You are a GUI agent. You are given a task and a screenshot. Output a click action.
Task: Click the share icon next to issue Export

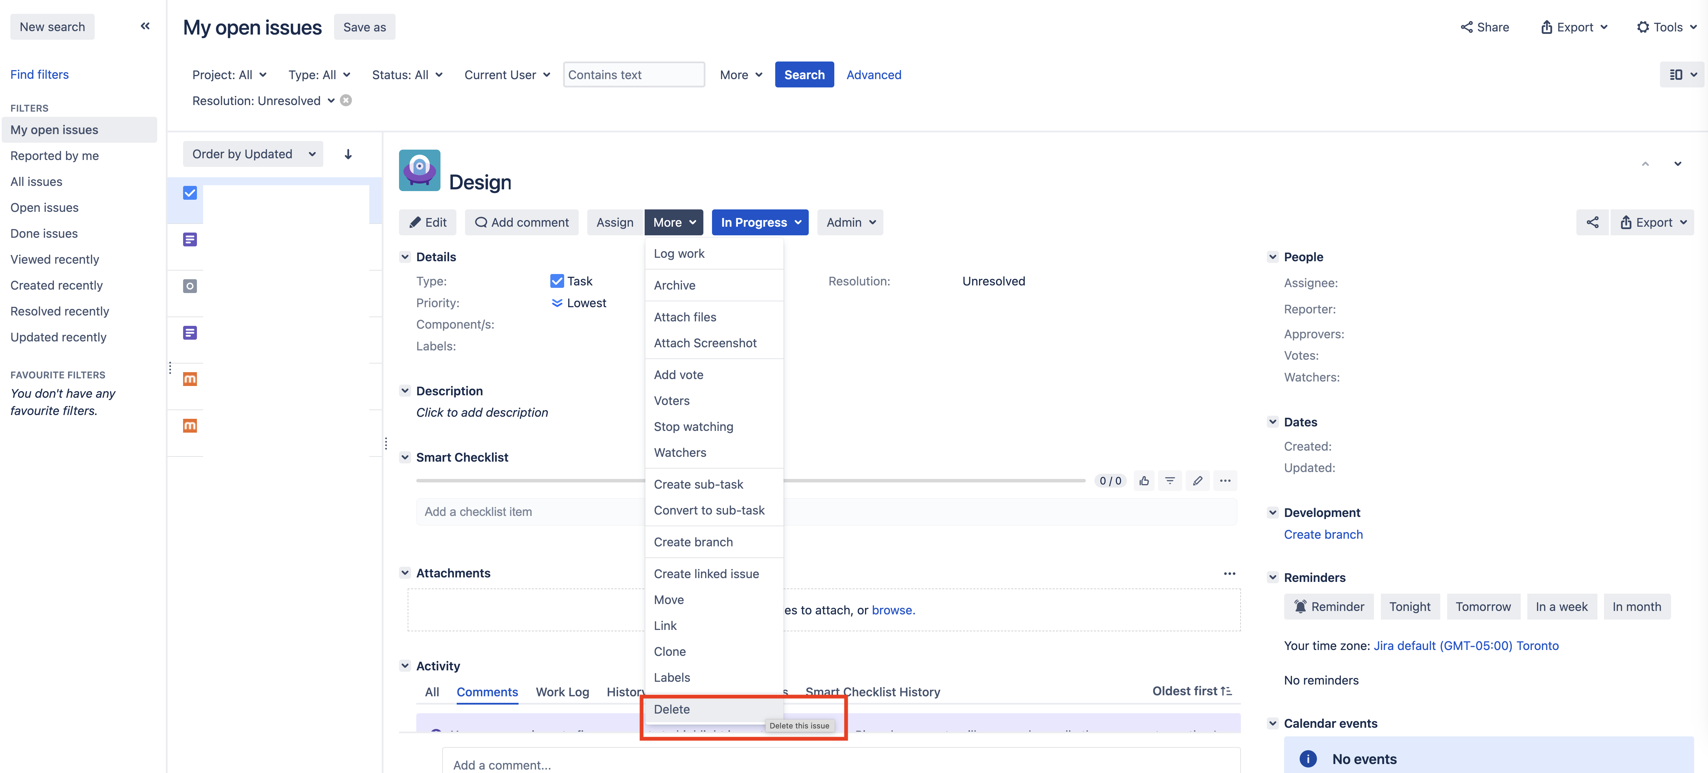(1593, 222)
